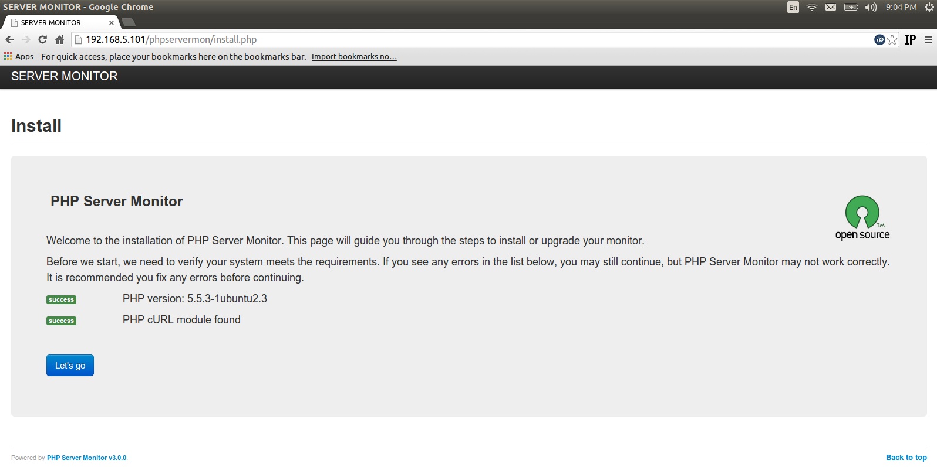Click the Import bookmarks now link

(354, 57)
